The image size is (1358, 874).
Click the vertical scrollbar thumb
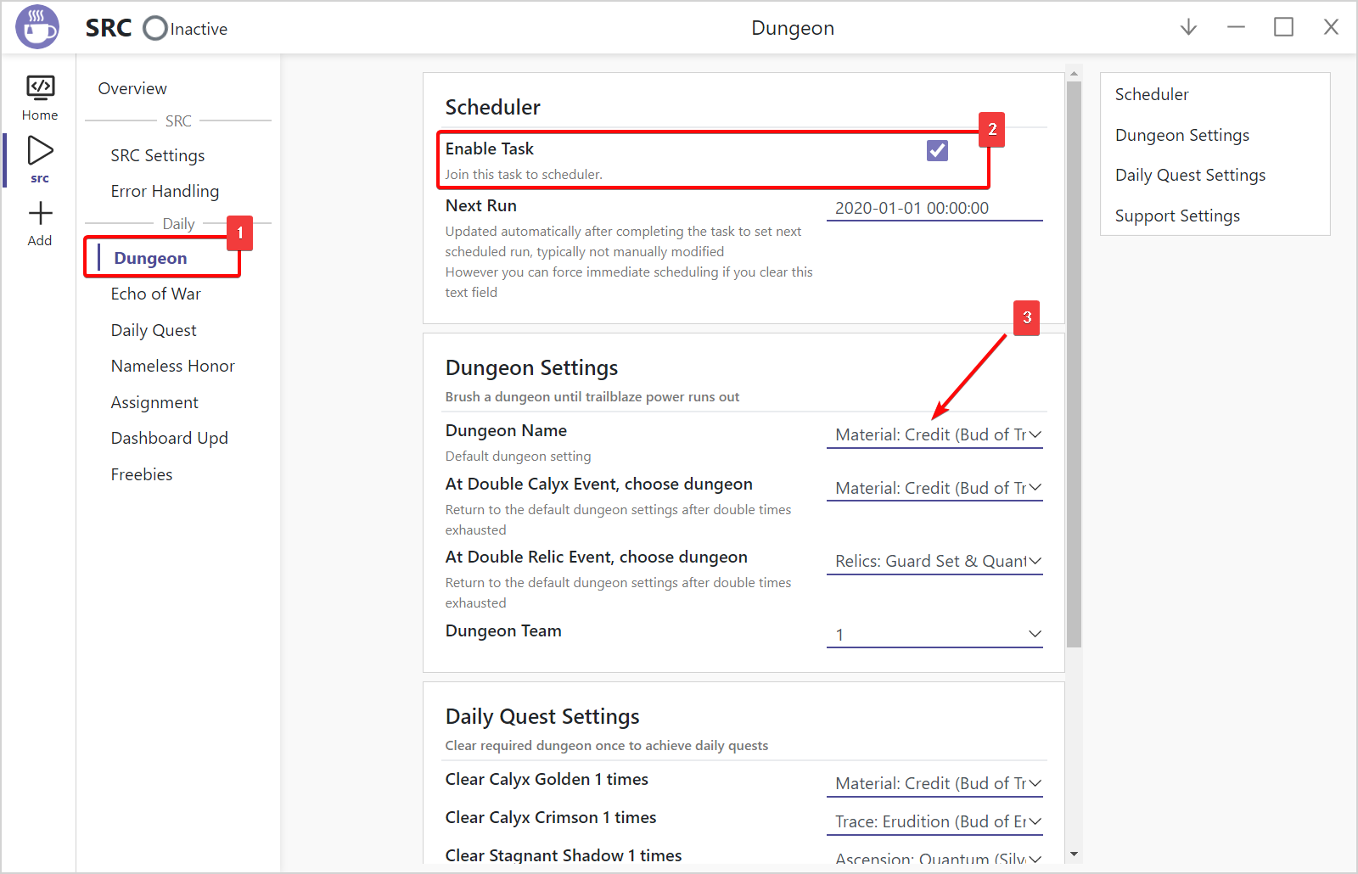click(x=1074, y=365)
